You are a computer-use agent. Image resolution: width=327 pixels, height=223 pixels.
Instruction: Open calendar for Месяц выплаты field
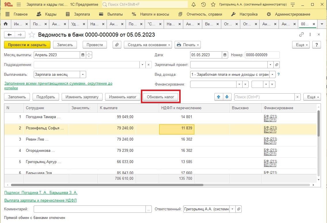pyautogui.click(x=83, y=55)
